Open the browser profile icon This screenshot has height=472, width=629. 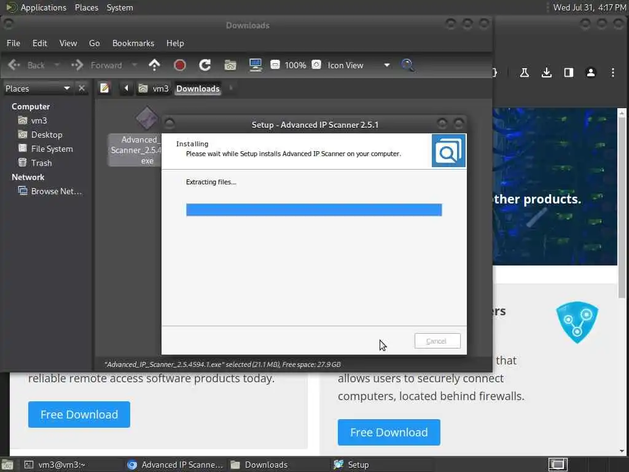tap(590, 73)
